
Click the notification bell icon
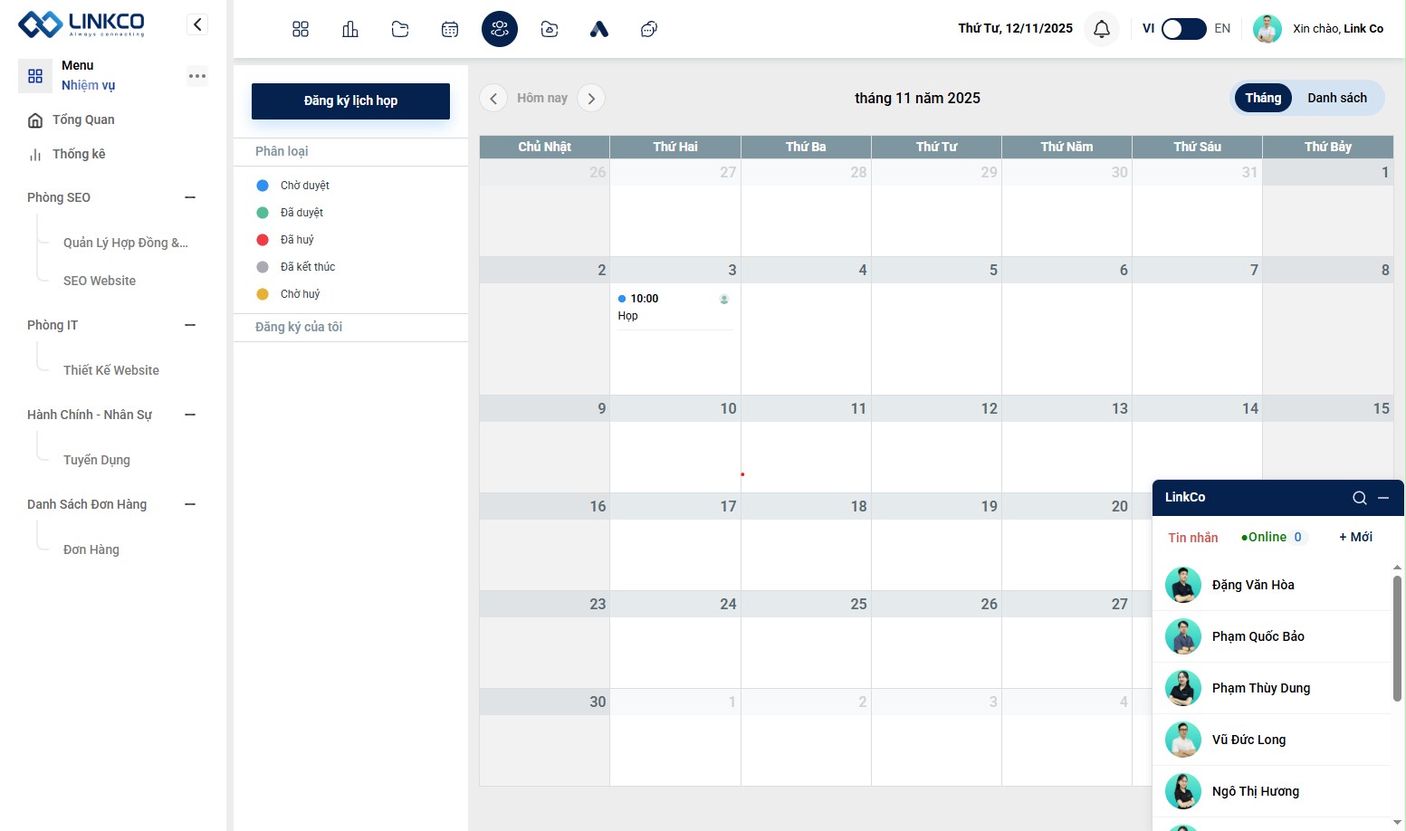coord(1102,29)
